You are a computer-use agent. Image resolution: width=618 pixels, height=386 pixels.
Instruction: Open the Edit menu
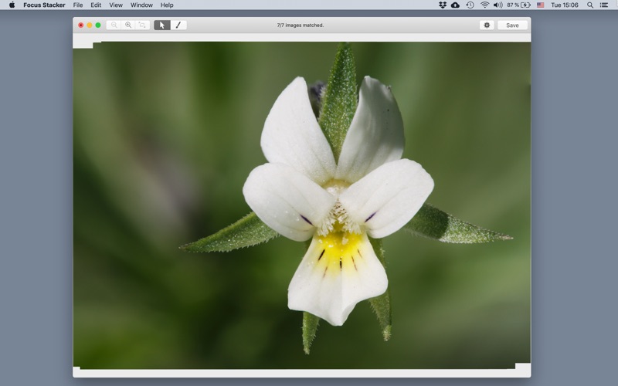coord(96,5)
